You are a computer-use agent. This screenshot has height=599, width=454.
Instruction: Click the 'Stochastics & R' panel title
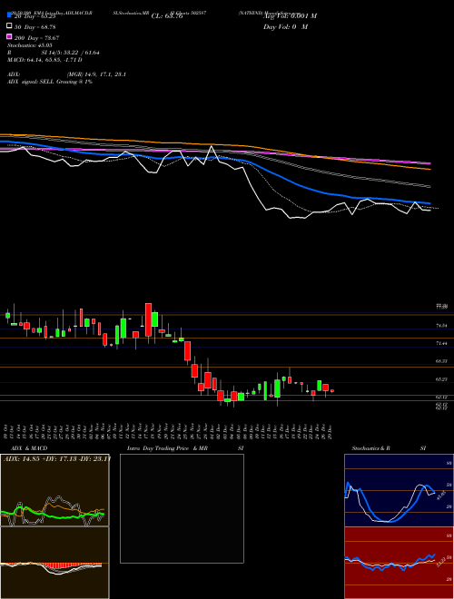pos(370,448)
